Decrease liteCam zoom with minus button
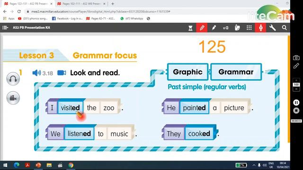Viewport: 303px width, 170px height. (x=296, y=89)
